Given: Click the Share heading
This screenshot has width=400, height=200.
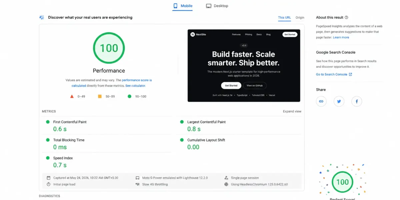Looking at the screenshot, I should [321, 90].
